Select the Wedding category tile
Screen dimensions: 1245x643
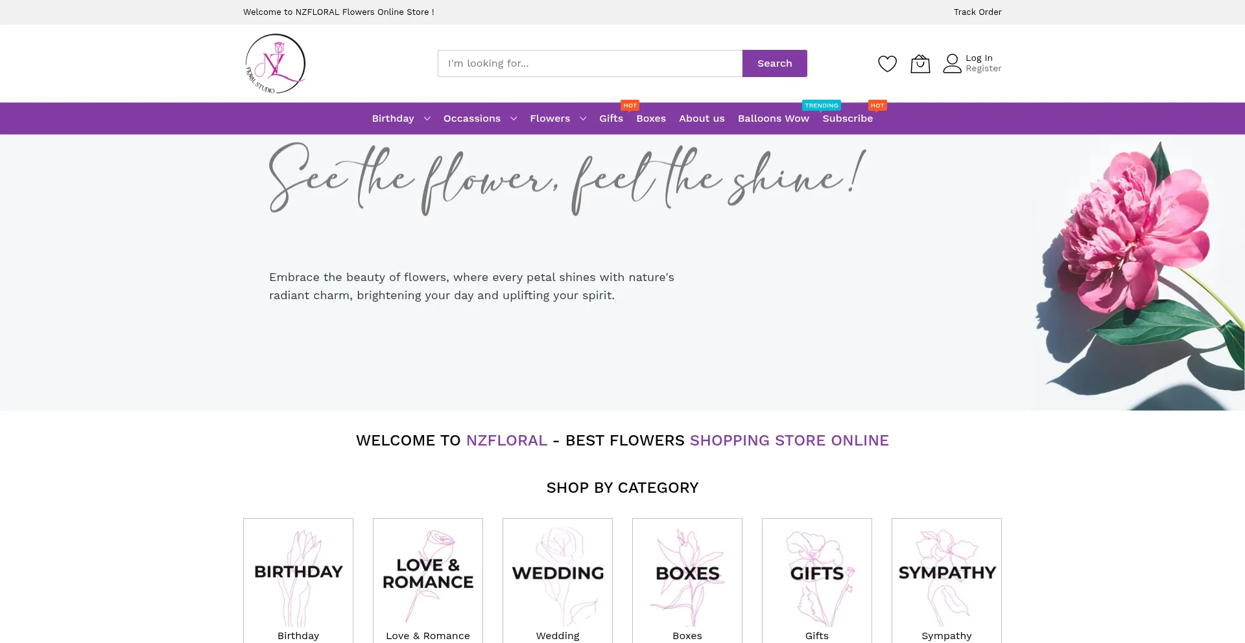coord(558,574)
